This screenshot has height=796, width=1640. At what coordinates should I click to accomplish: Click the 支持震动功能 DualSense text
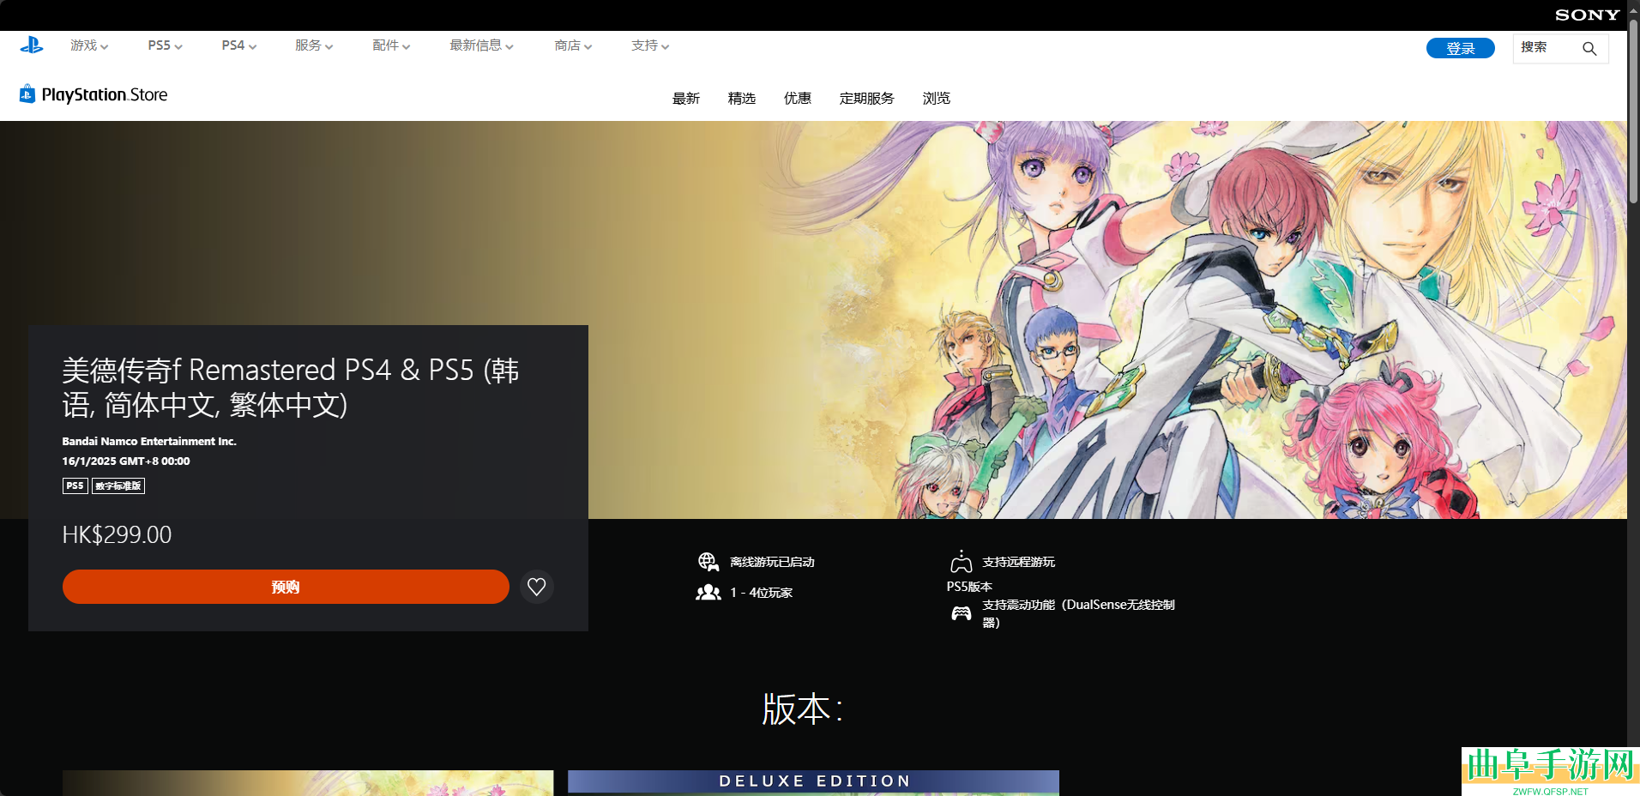[x=1078, y=613]
